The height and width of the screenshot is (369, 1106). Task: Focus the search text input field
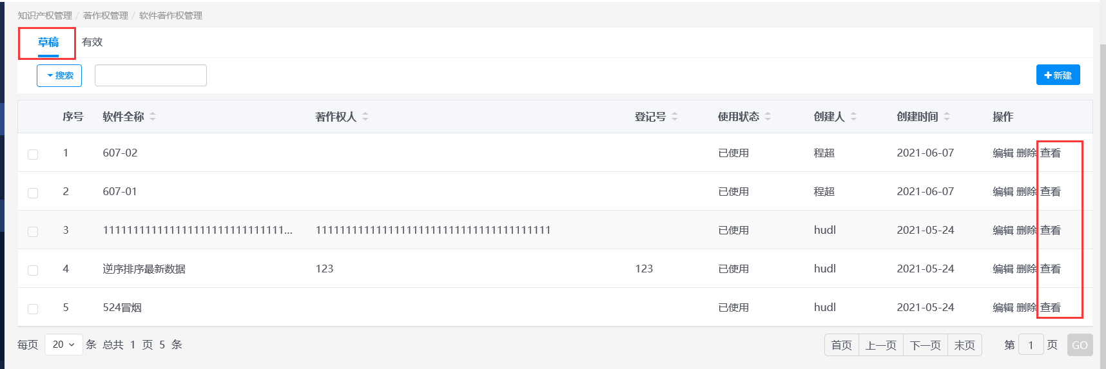pyautogui.click(x=151, y=75)
